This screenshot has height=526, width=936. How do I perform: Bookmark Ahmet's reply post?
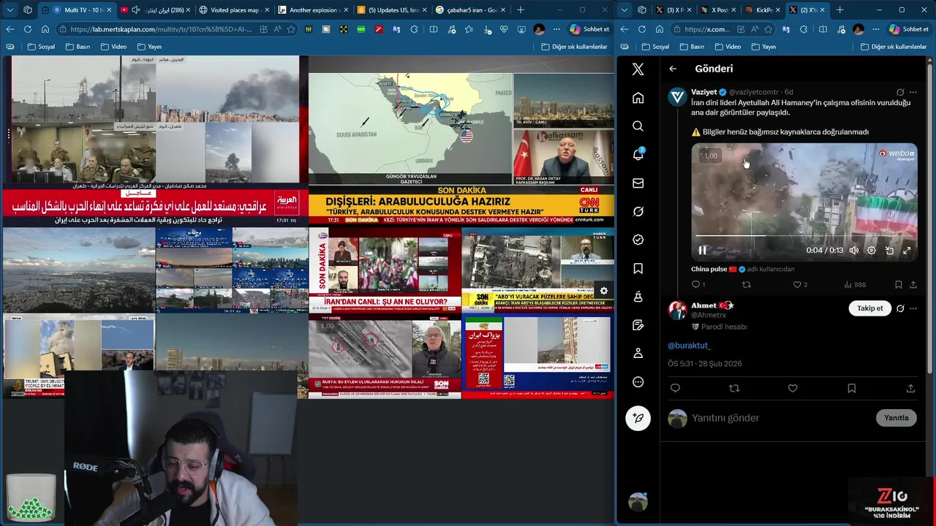[851, 389]
